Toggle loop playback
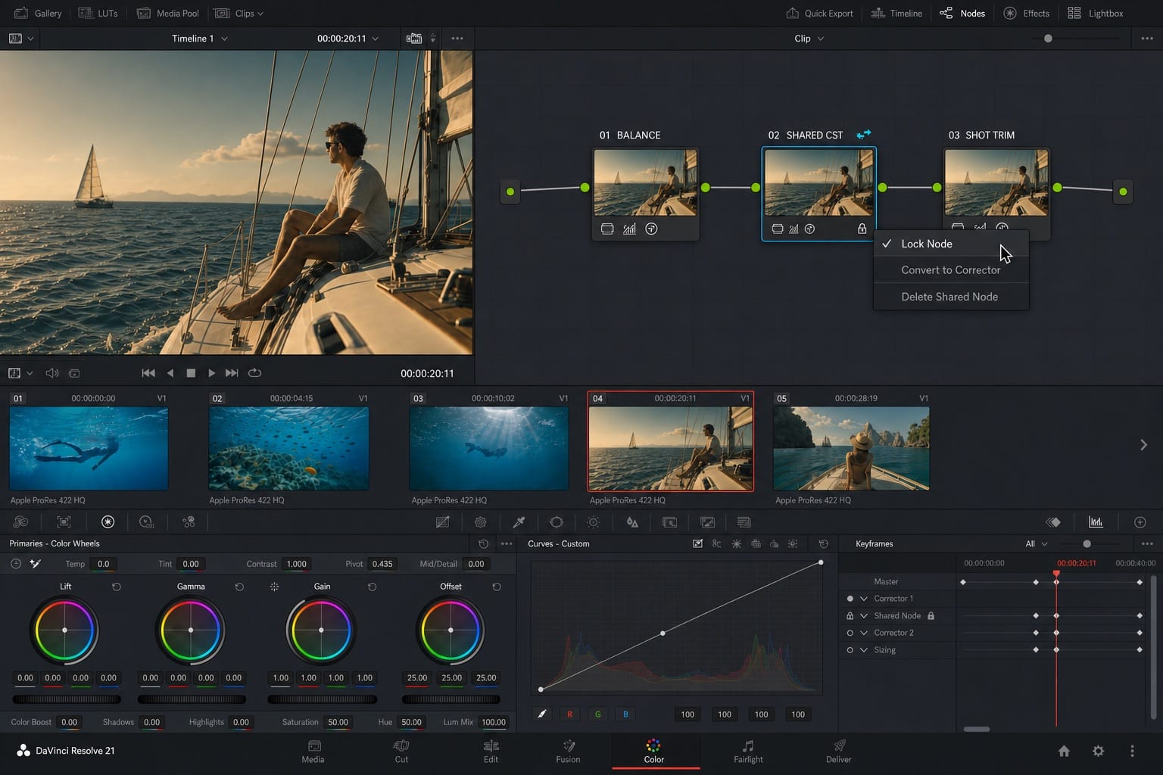Viewport: 1163px width, 775px height. (254, 373)
